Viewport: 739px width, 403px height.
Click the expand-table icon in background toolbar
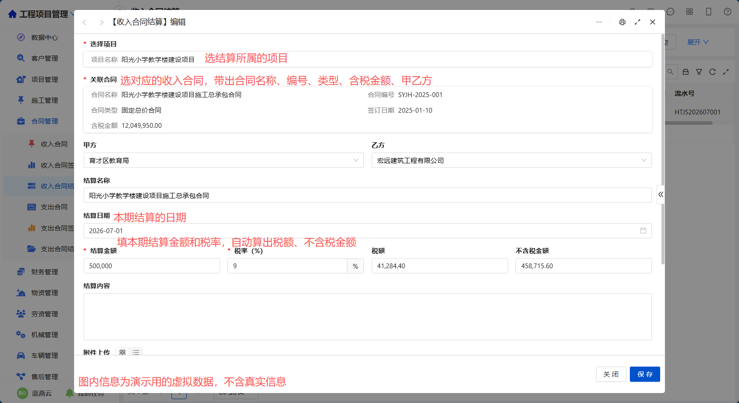point(726,72)
